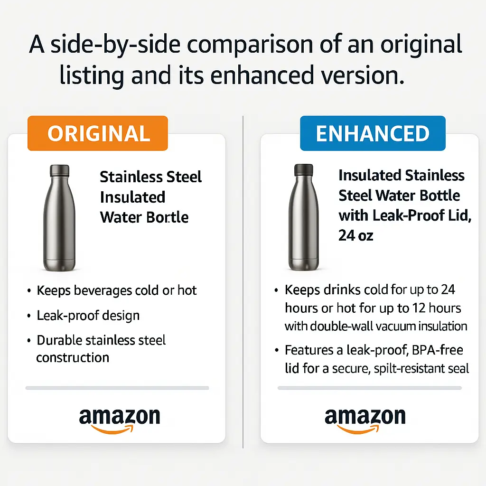The width and height of the screenshot is (486, 486).
Task: Open the "Insulated Stainless Steel Water Bottle" title
Action: (x=401, y=195)
